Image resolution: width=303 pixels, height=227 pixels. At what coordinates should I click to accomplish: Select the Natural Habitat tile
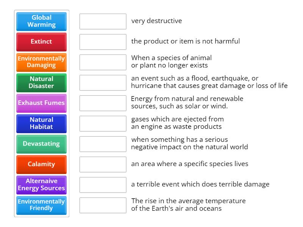(x=41, y=124)
